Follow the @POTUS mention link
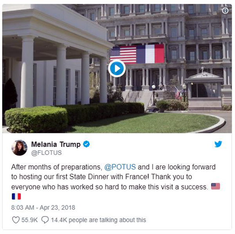This screenshot has width=235, height=234. click(x=120, y=167)
